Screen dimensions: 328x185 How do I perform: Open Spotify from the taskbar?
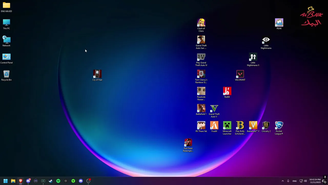(58, 181)
